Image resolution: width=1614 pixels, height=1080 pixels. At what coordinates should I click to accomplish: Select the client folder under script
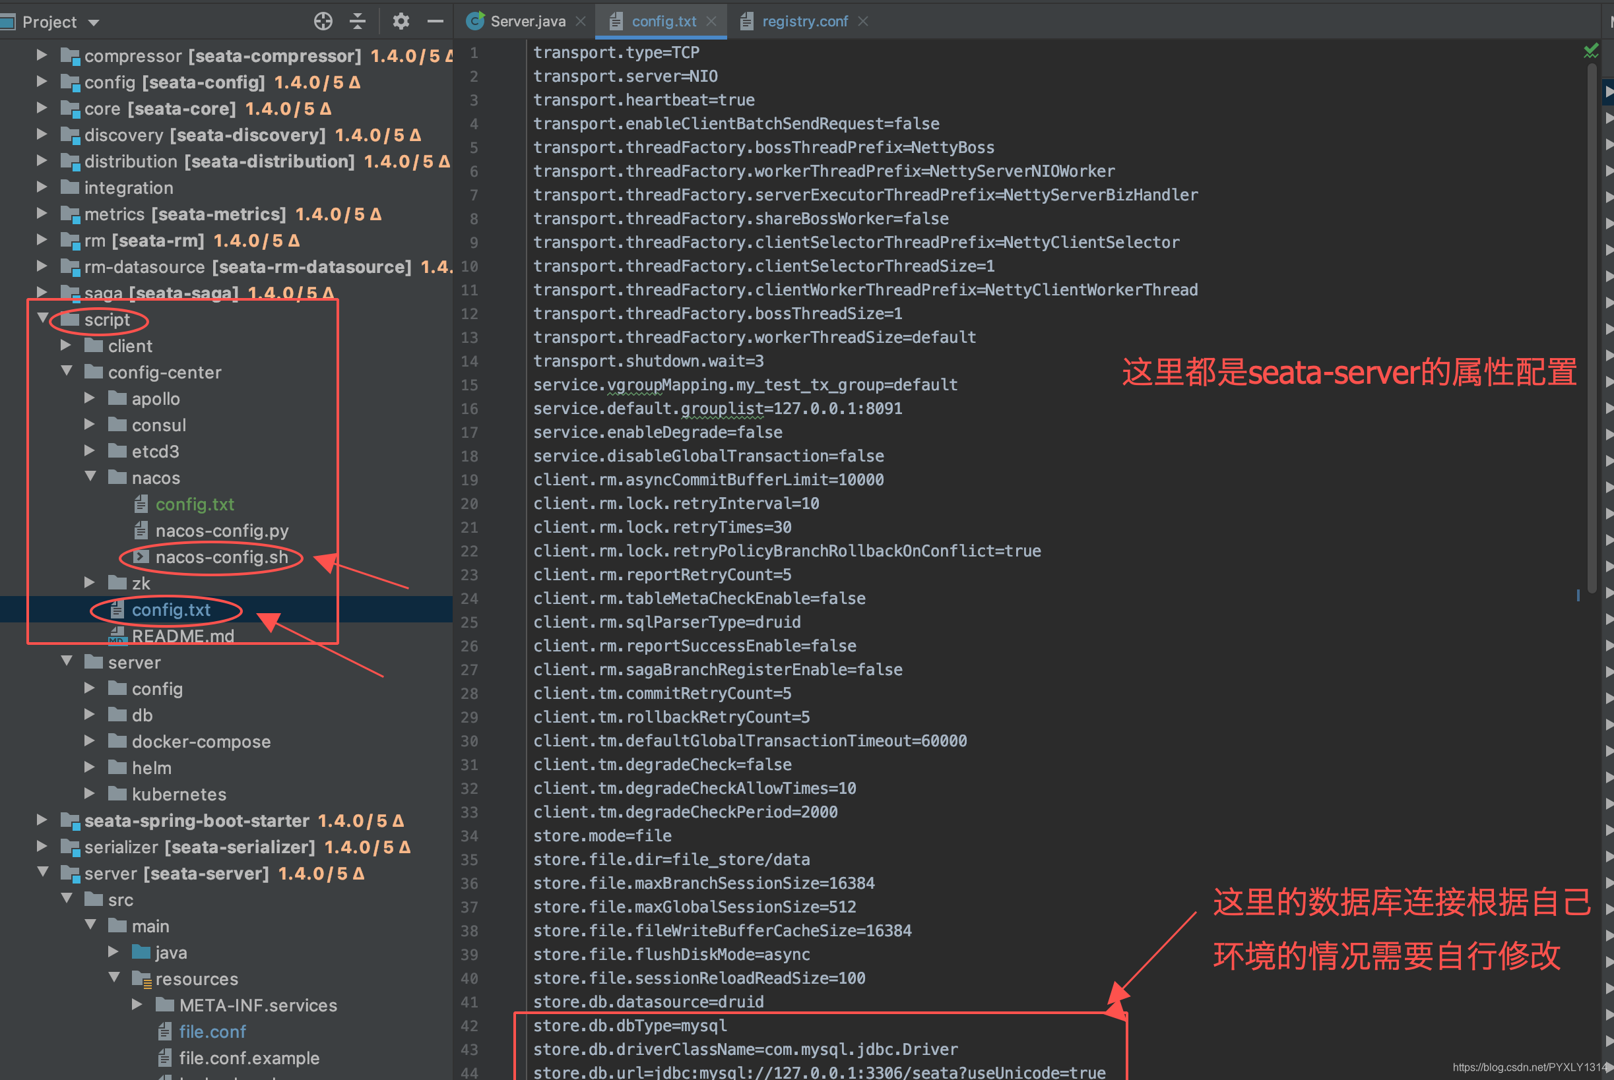click(x=130, y=345)
